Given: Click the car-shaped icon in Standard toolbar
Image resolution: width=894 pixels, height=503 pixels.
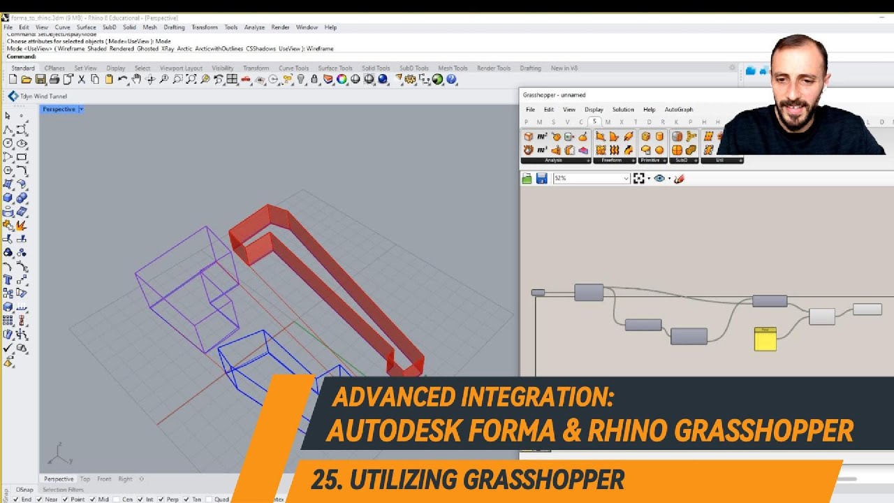Looking at the screenshot, I should 246,80.
